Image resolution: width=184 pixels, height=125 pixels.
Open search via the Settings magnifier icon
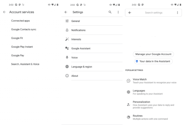point(110,12)
